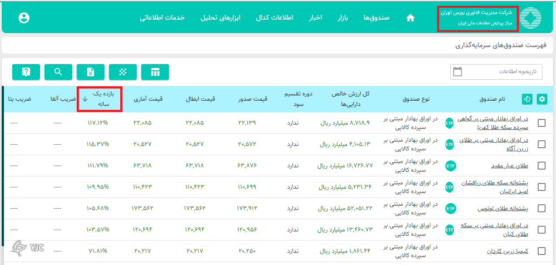Viewport: 556px width, 265px height.
Task: Sort by بازده یک ساله column arrow
Action: click(x=85, y=99)
